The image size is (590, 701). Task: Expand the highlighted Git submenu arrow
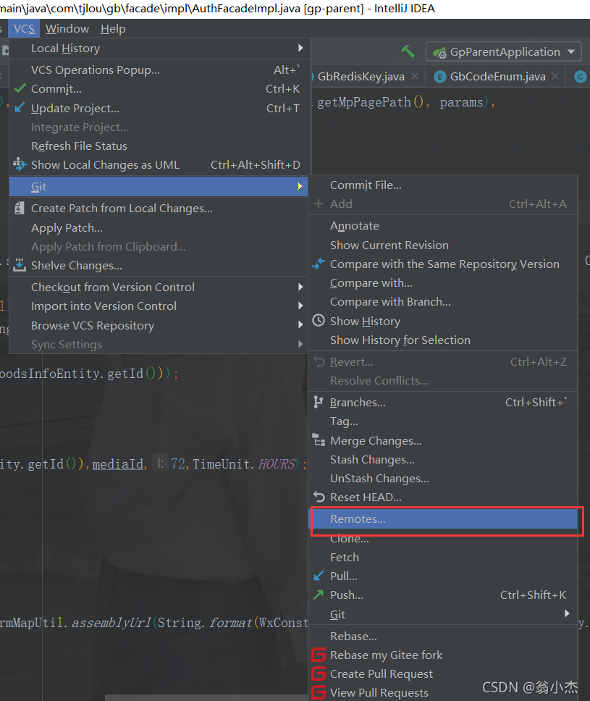300,186
